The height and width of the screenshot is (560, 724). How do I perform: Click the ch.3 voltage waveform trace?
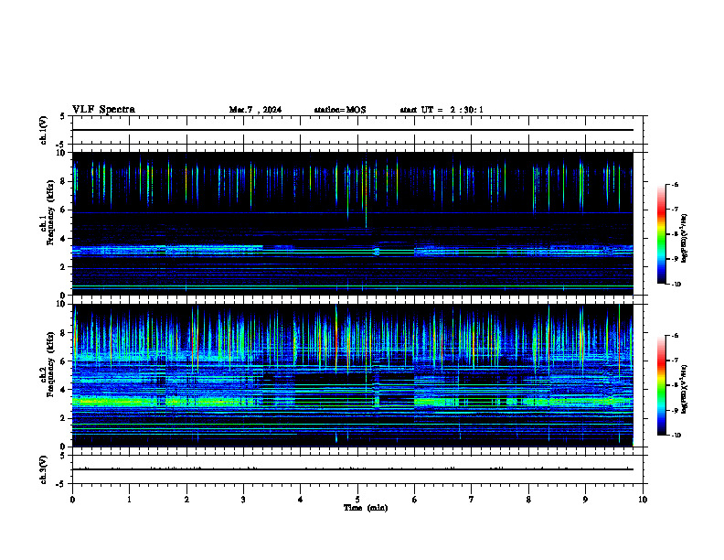353,469
